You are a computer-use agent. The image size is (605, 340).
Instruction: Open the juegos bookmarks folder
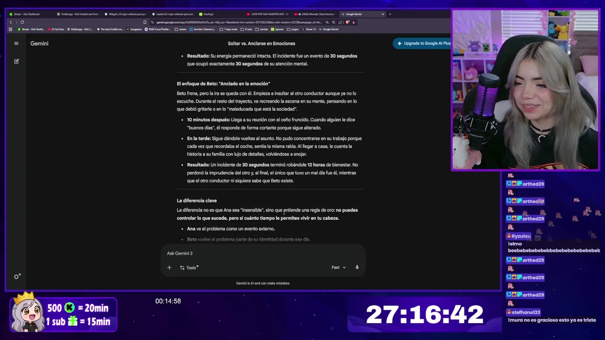click(x=293, y=29)
